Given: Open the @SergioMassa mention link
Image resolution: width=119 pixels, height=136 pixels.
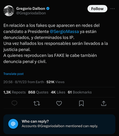Looking at the screenshot, I should (64, 32).
